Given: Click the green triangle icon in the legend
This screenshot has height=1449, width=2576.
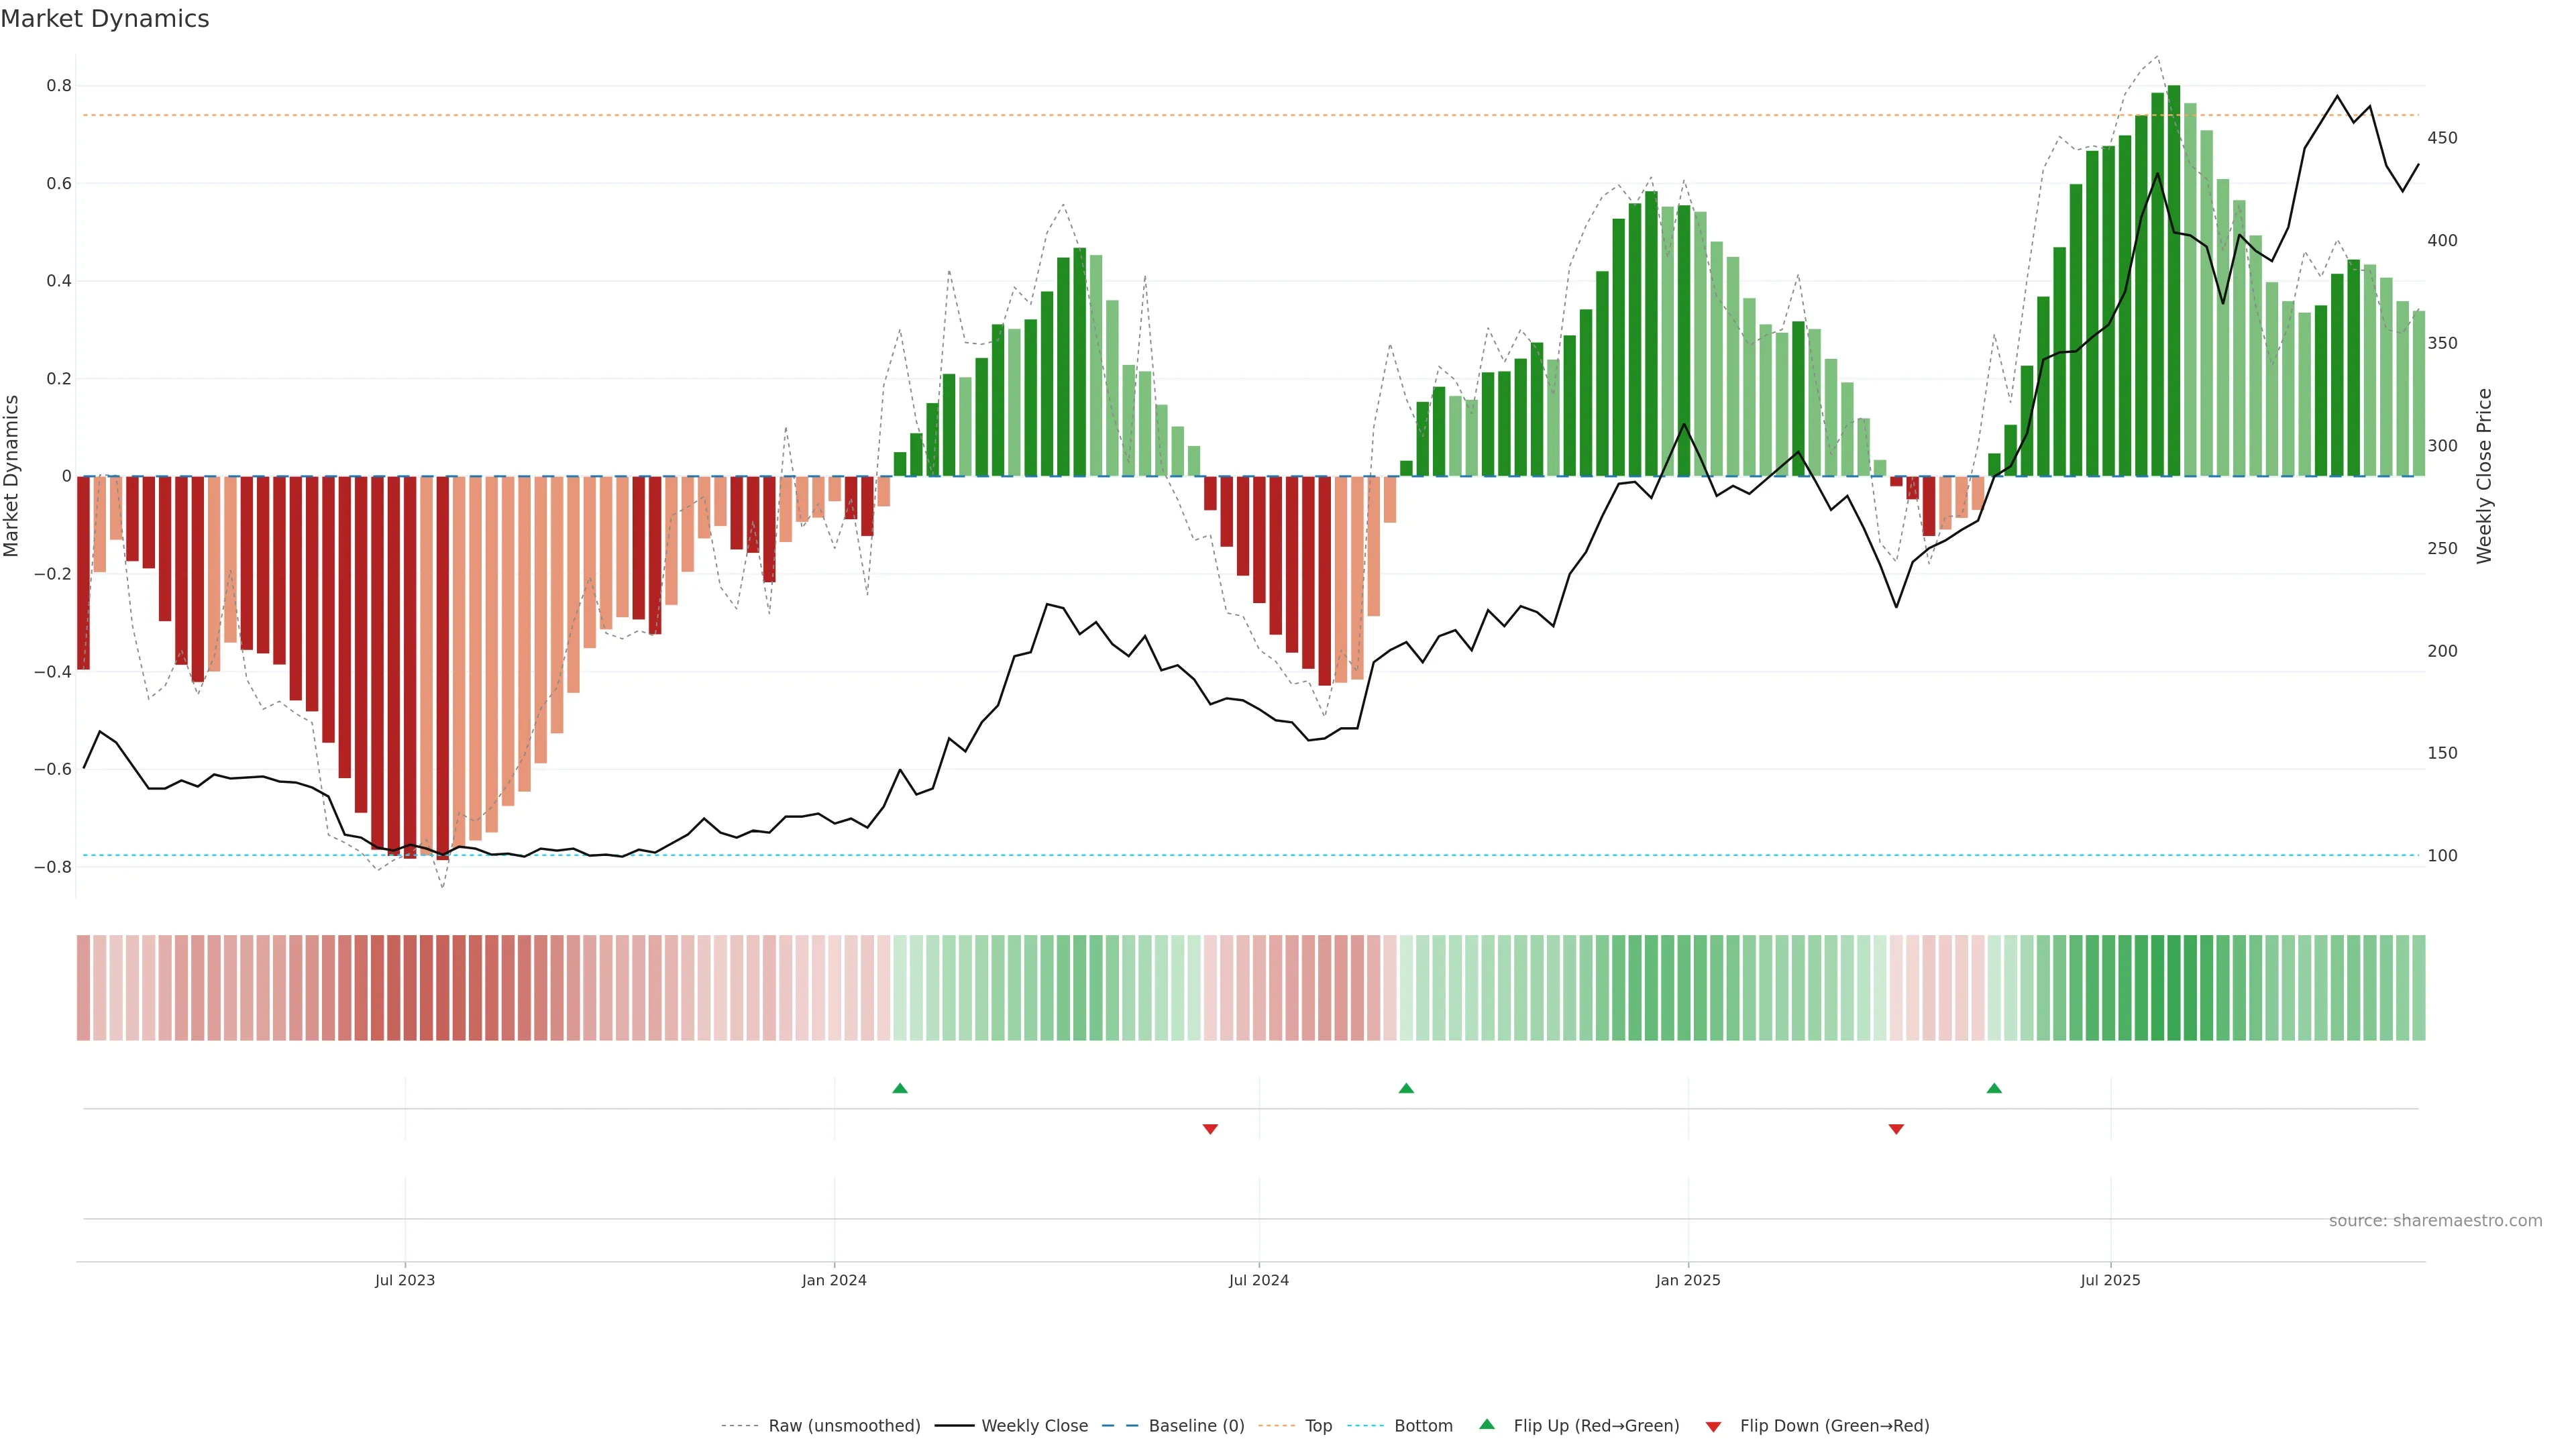Looking at the screenshot, I should pyautogui.click(x=1487, y=1425).
